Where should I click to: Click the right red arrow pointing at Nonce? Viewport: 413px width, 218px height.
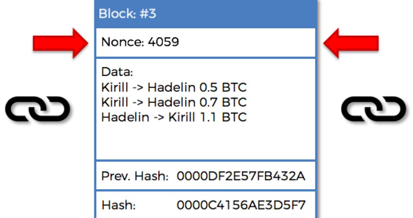[351, 43]
